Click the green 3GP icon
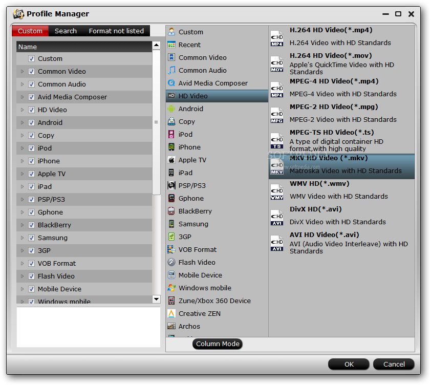Screen dimensions: 431x385 pos(171,237)
